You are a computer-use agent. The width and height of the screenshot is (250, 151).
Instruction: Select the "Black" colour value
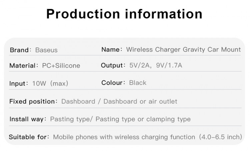coord(138,83)
